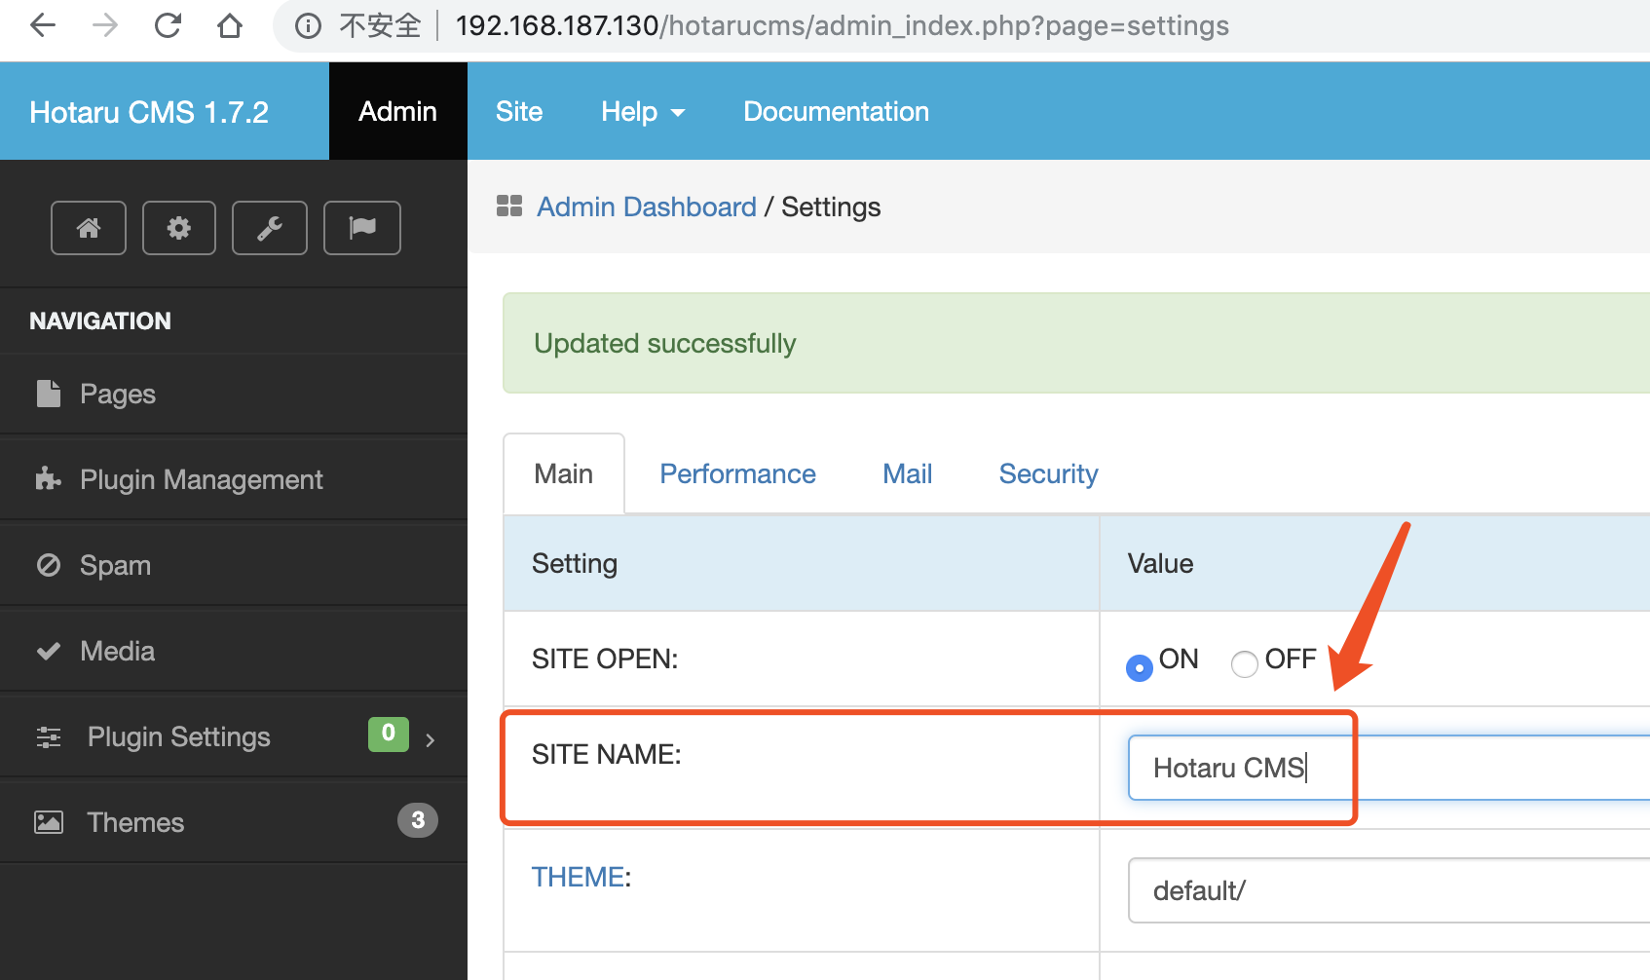Click the browser forward arrow
The image size is (1650, 980).
click(x=104, y=25)
